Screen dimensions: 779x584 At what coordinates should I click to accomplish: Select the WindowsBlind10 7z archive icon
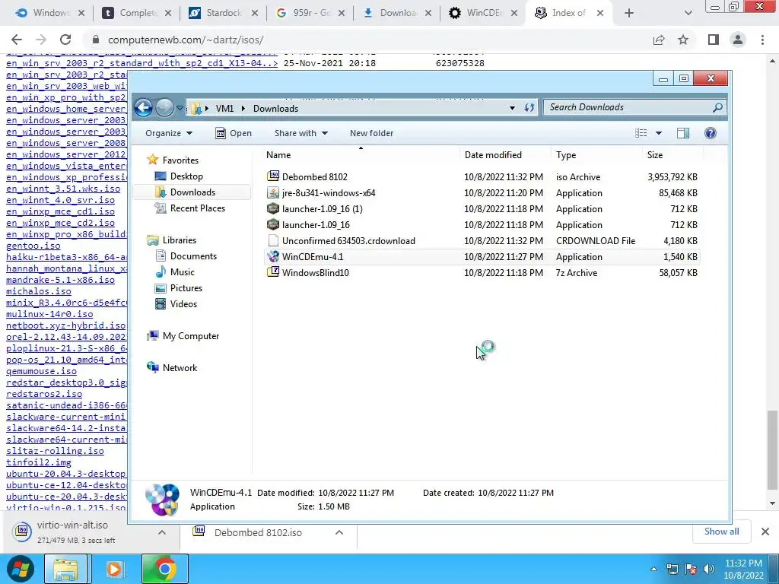273,273
